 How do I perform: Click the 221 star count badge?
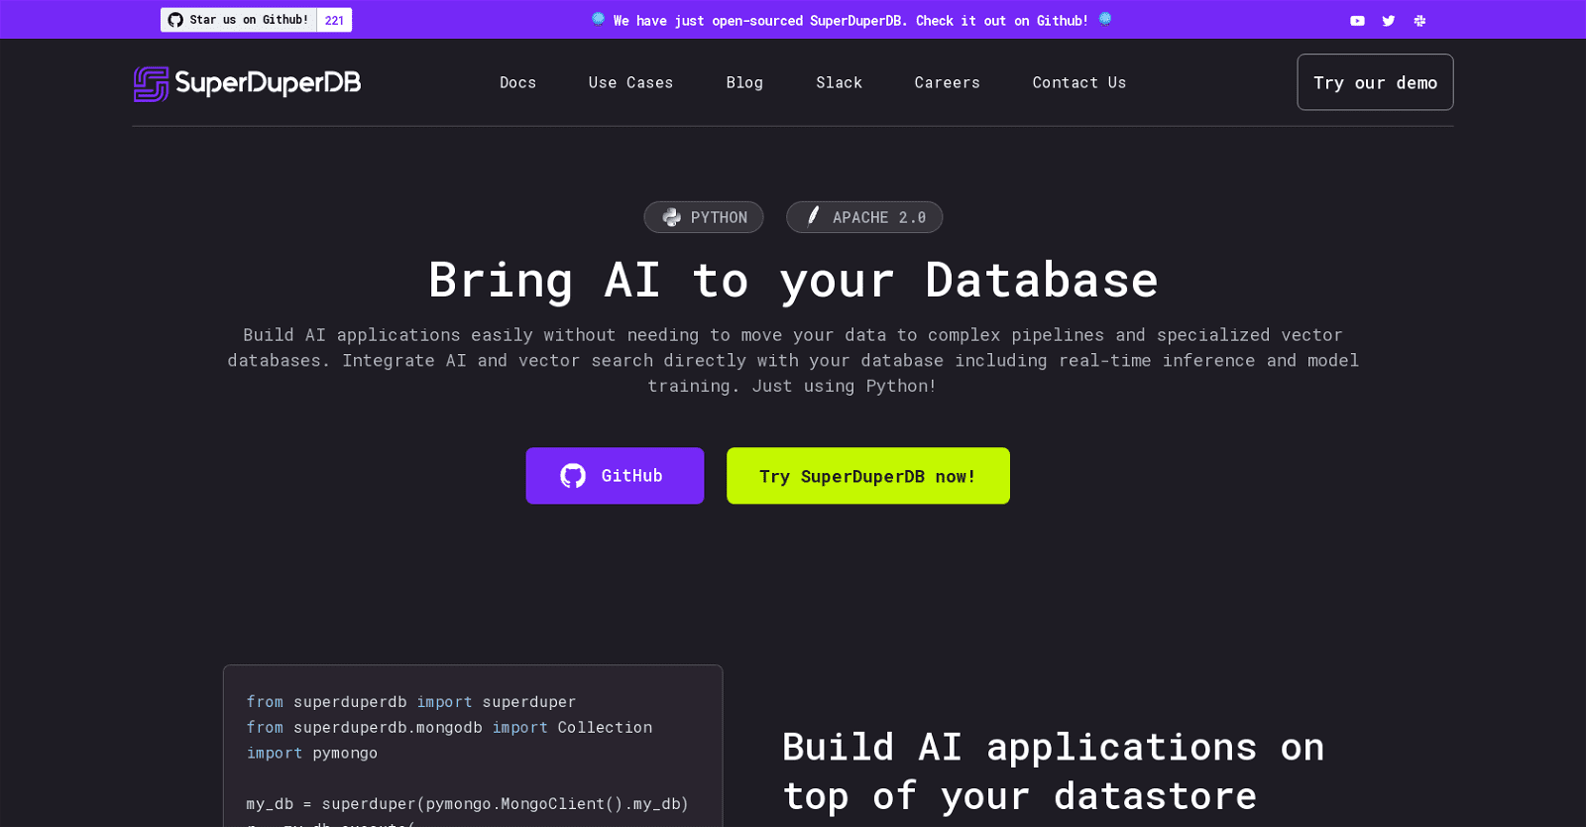[x=334, y=20]
